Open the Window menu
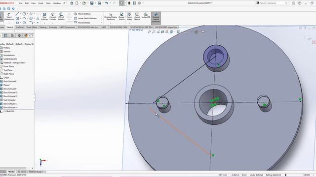Viewport: 316px width, 177px height. (57, 3)
